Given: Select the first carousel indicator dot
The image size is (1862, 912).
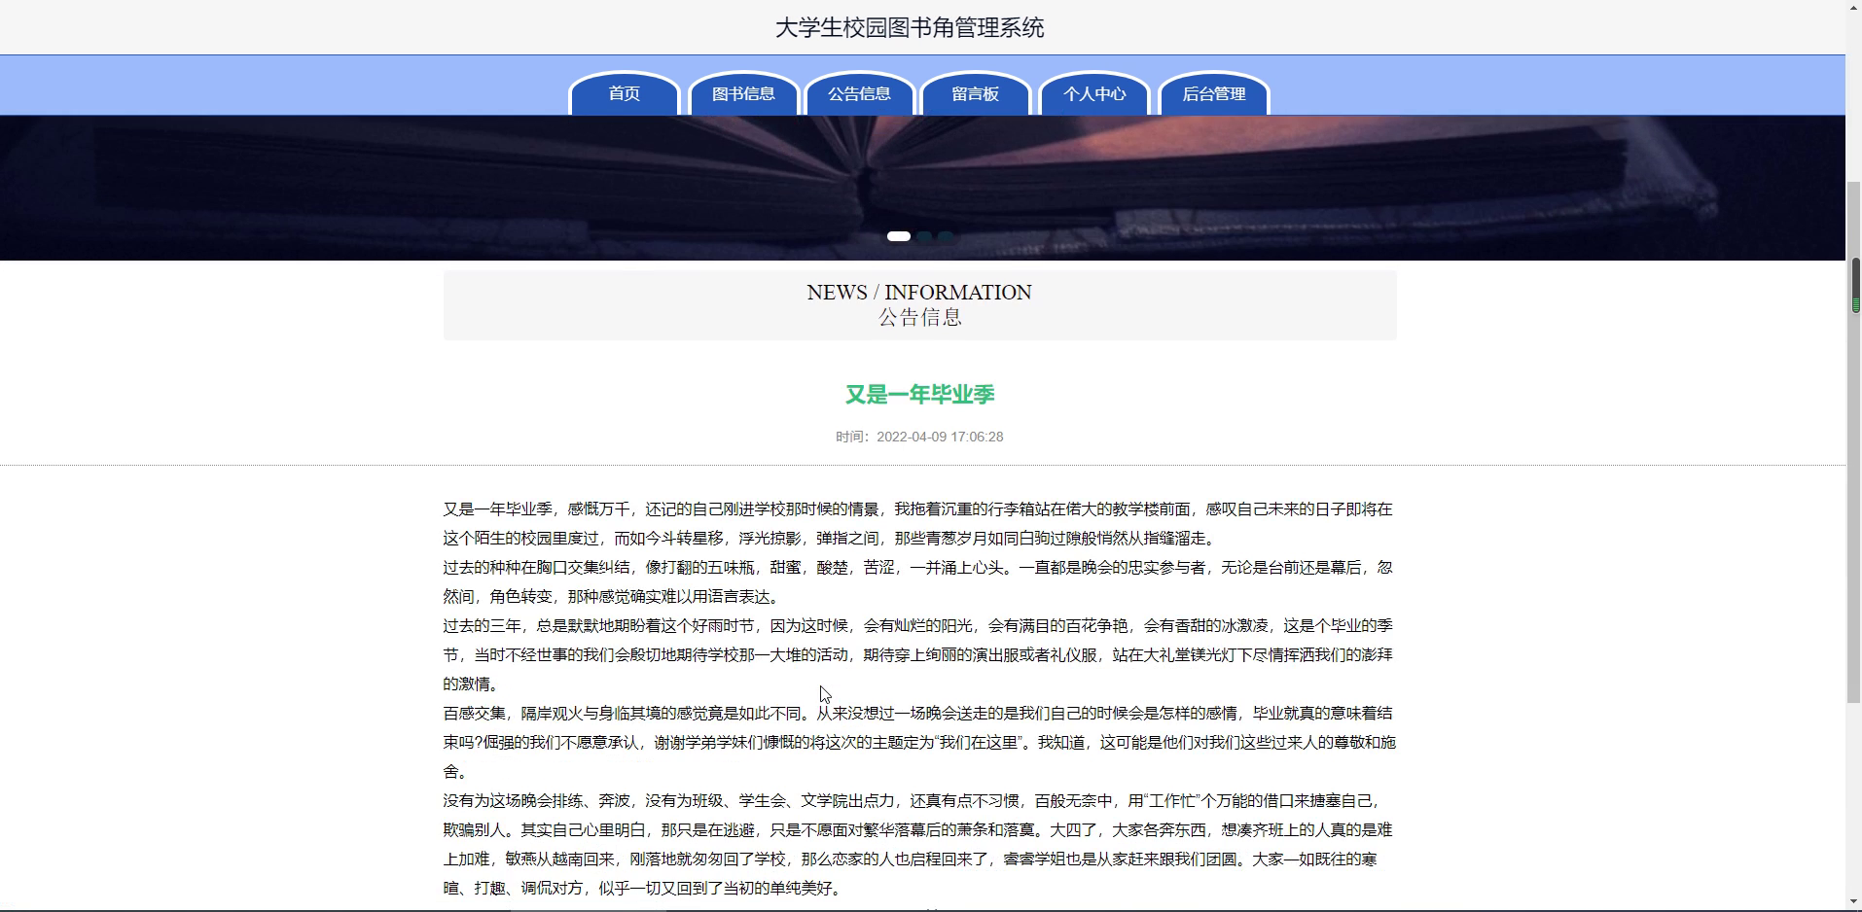Looking at the screenshot, I should click(x=899, y=236).
